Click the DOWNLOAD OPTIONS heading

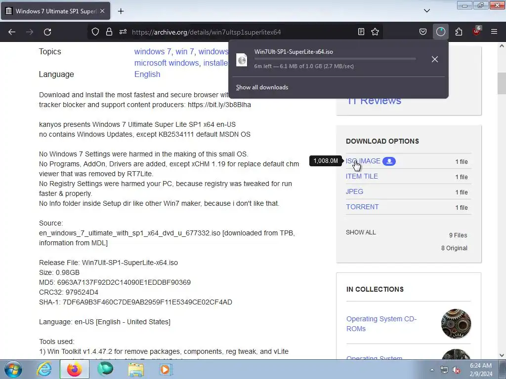click(382, 141)
